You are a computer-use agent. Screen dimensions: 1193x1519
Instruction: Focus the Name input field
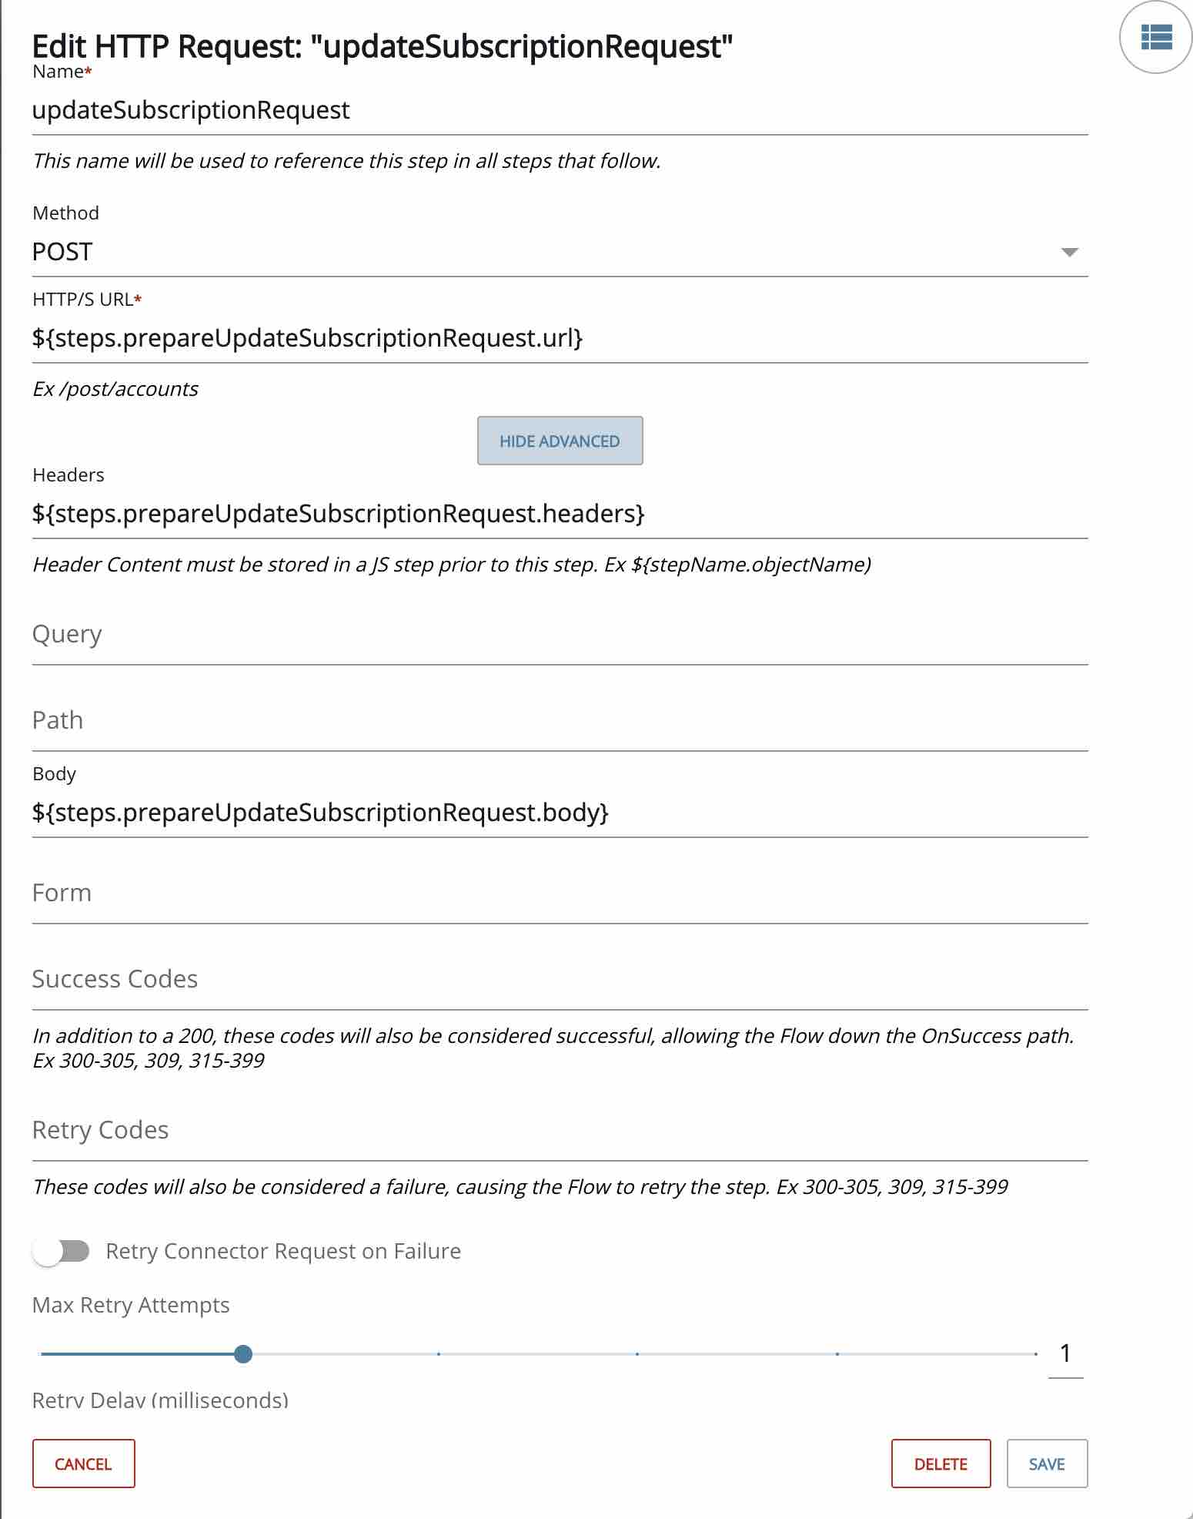click(560, 111)
